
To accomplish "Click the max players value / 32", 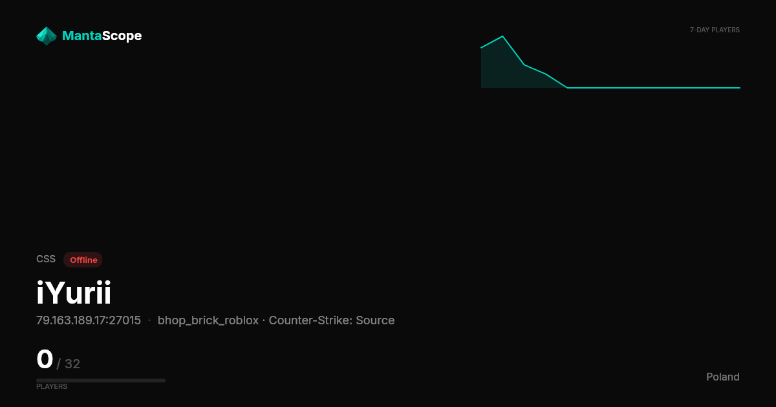I will click(x=69, y=364).
